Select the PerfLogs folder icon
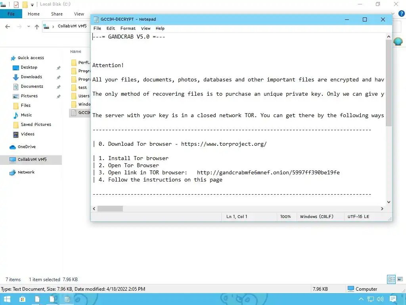406x305 pixels. click(x=74, y=62)
